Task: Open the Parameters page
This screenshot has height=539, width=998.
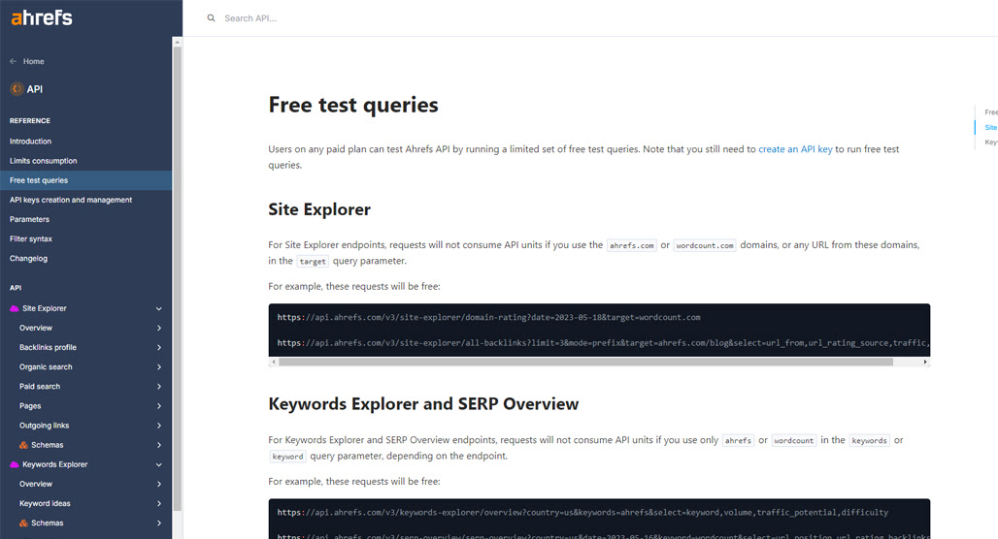Action: (29, 219)
